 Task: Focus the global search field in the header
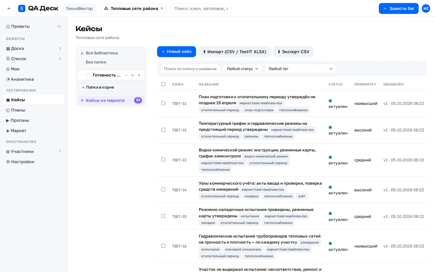pos(201,8)
